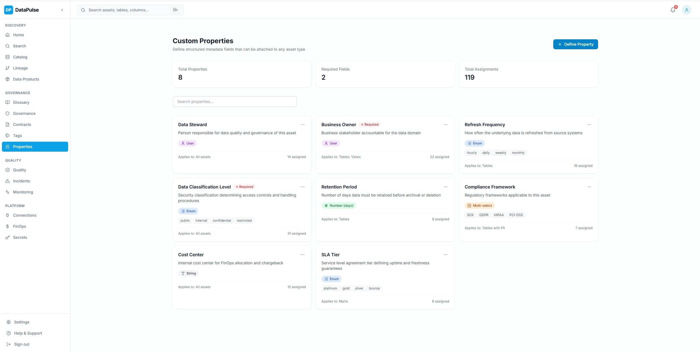Open the Catalog section icon
Viewport: 700px width, 352px height.
8,57
